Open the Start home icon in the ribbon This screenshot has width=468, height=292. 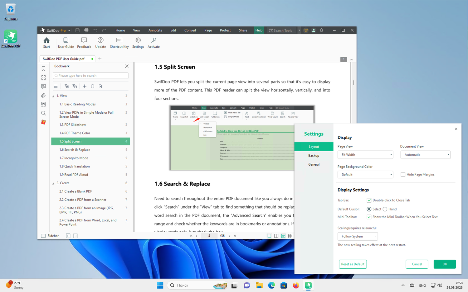click(46, 43)
